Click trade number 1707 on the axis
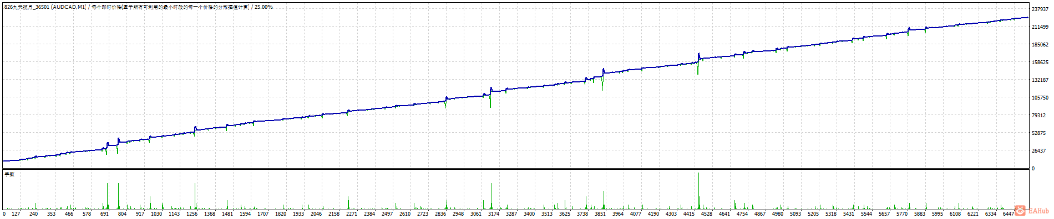Screen dimensions: 1054x219 (x=263, y=213)
